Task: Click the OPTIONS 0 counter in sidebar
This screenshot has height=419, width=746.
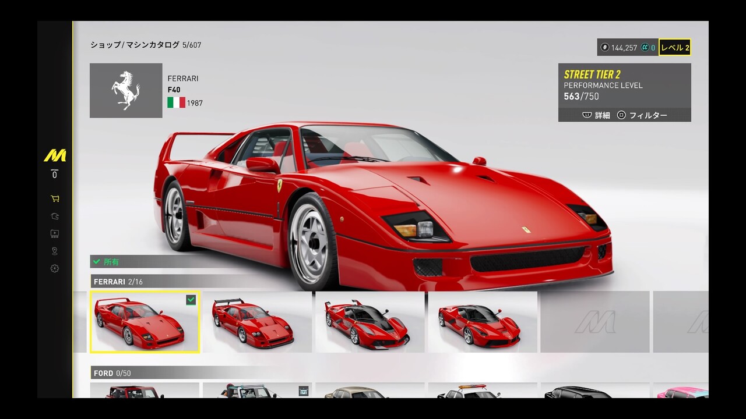Action: pos(55,173)
